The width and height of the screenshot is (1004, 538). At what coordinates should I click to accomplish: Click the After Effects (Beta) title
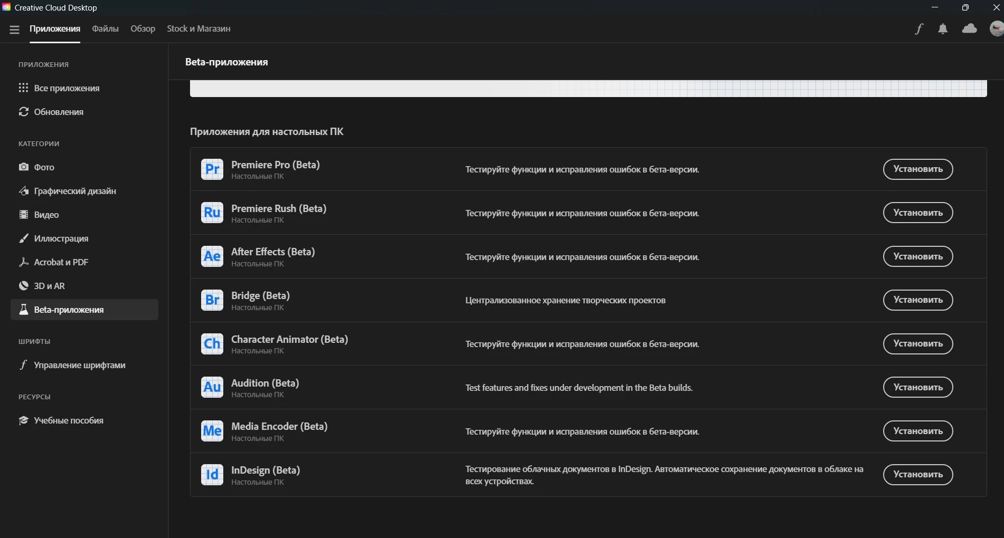pyautogui.click(x=273, y=252)
